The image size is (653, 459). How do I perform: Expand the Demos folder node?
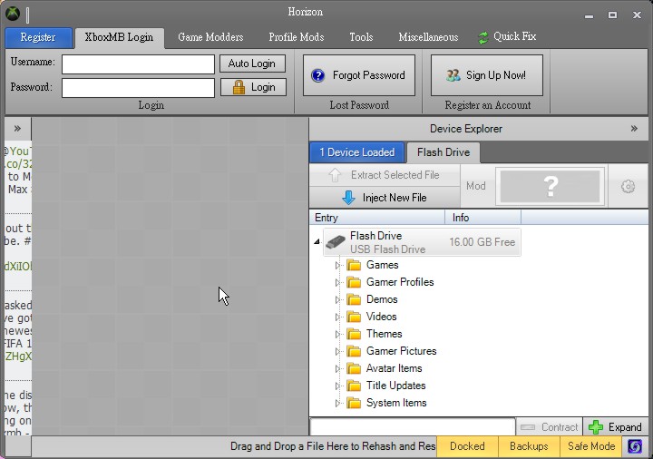coord(337,300)
